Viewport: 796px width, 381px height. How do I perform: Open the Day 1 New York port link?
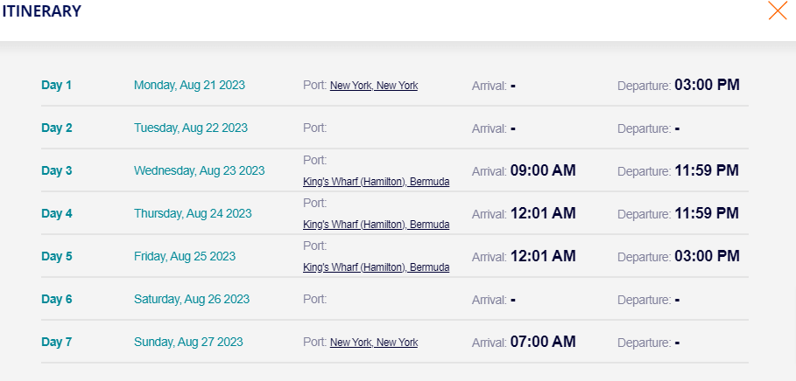click(x=374, y=86)
